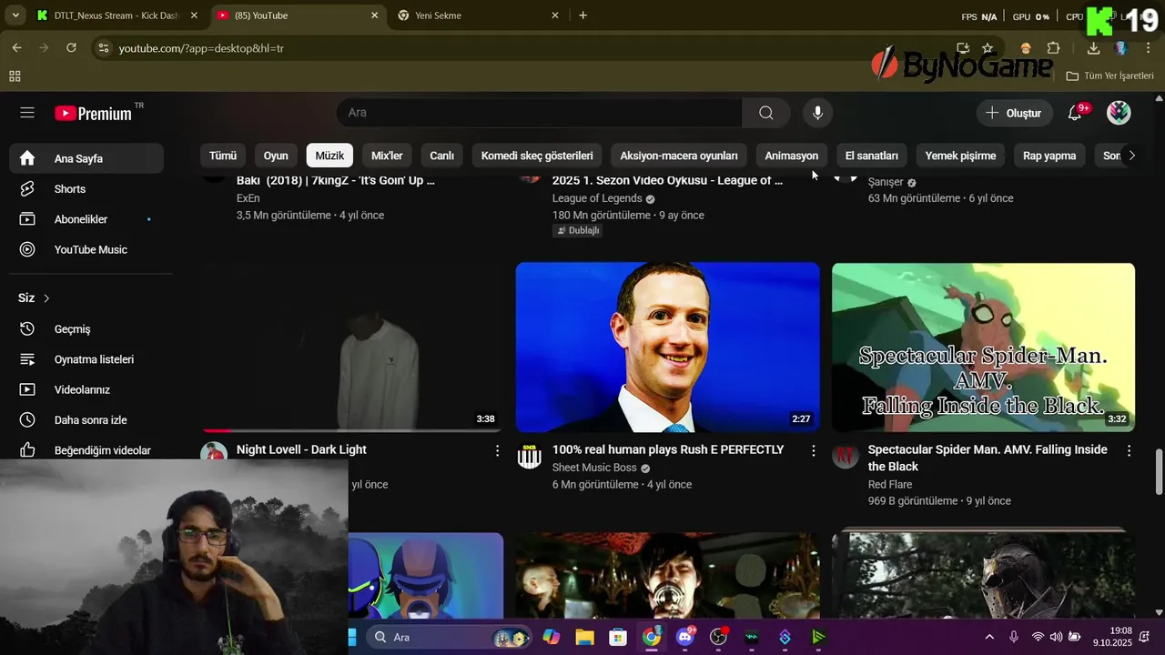Image resolution: width=1165 pixels, height=655 pixels.
Task: Select the Müzik filter chip
Action: (329, 156)
